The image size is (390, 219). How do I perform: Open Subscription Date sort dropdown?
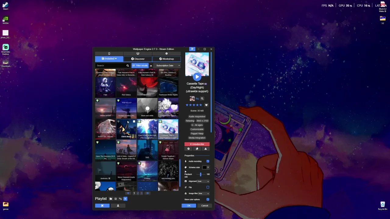tap(167, 65)
